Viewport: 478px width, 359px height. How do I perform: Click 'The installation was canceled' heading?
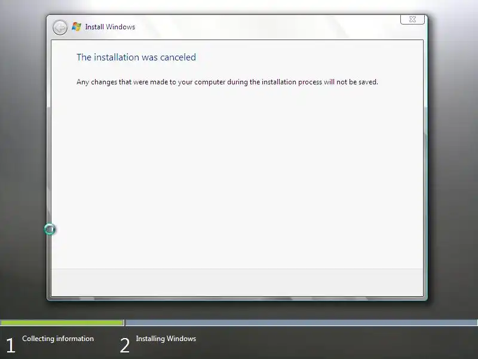pos(136,57)
